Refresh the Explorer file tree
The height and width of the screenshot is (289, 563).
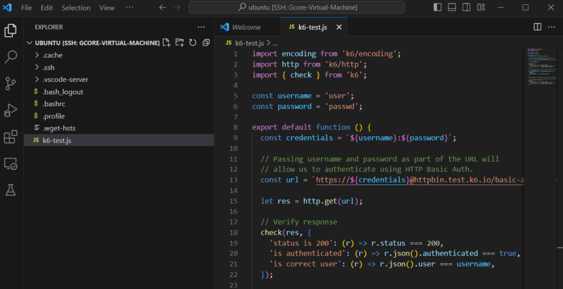[193, 43]
